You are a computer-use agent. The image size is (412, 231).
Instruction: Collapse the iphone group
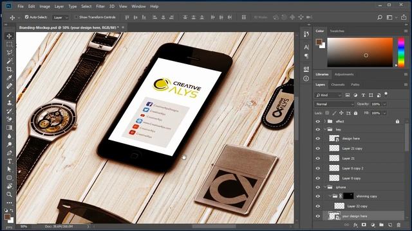pos(324,187)
